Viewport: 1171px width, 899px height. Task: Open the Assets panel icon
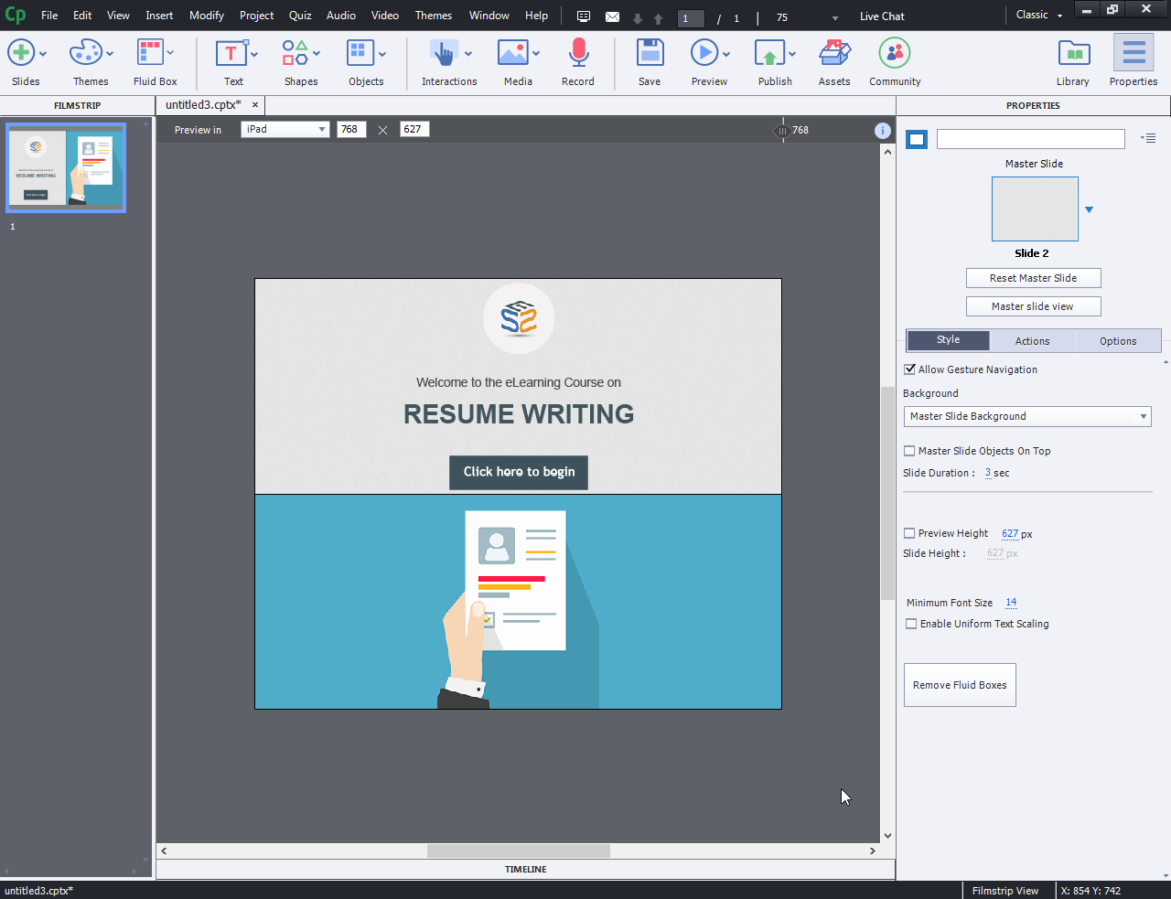point(834,53)
